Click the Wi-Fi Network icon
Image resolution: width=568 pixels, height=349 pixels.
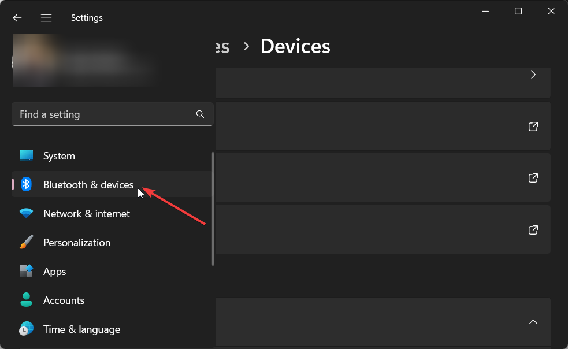tap(26, 213)
